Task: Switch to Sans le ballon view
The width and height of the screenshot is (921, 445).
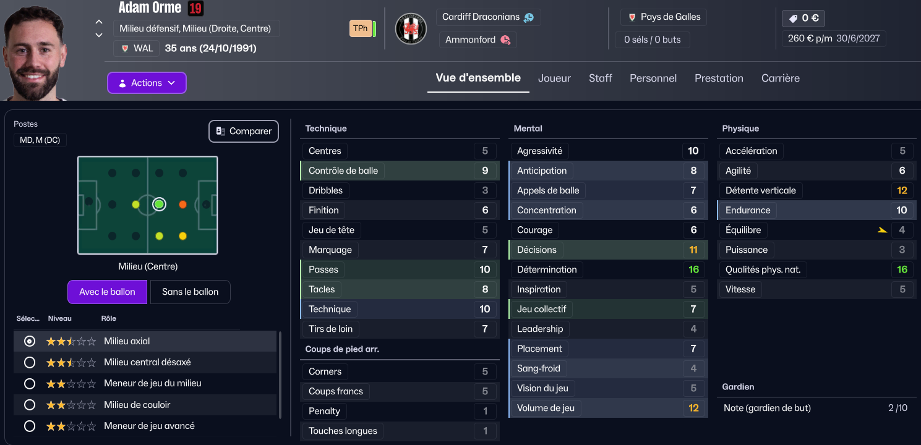Action: [190, 292]
